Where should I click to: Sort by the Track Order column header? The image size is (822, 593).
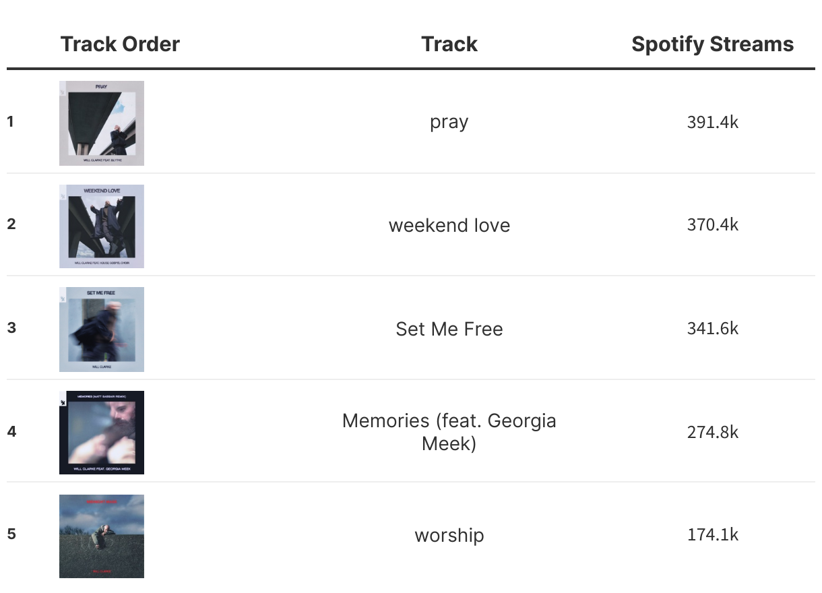(x=120, y=44)
